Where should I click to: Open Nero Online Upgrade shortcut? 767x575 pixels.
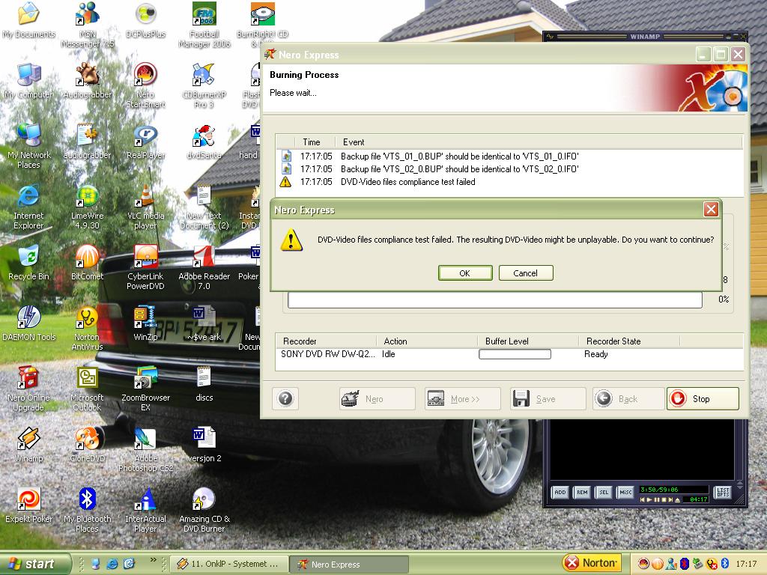point(29,389)
